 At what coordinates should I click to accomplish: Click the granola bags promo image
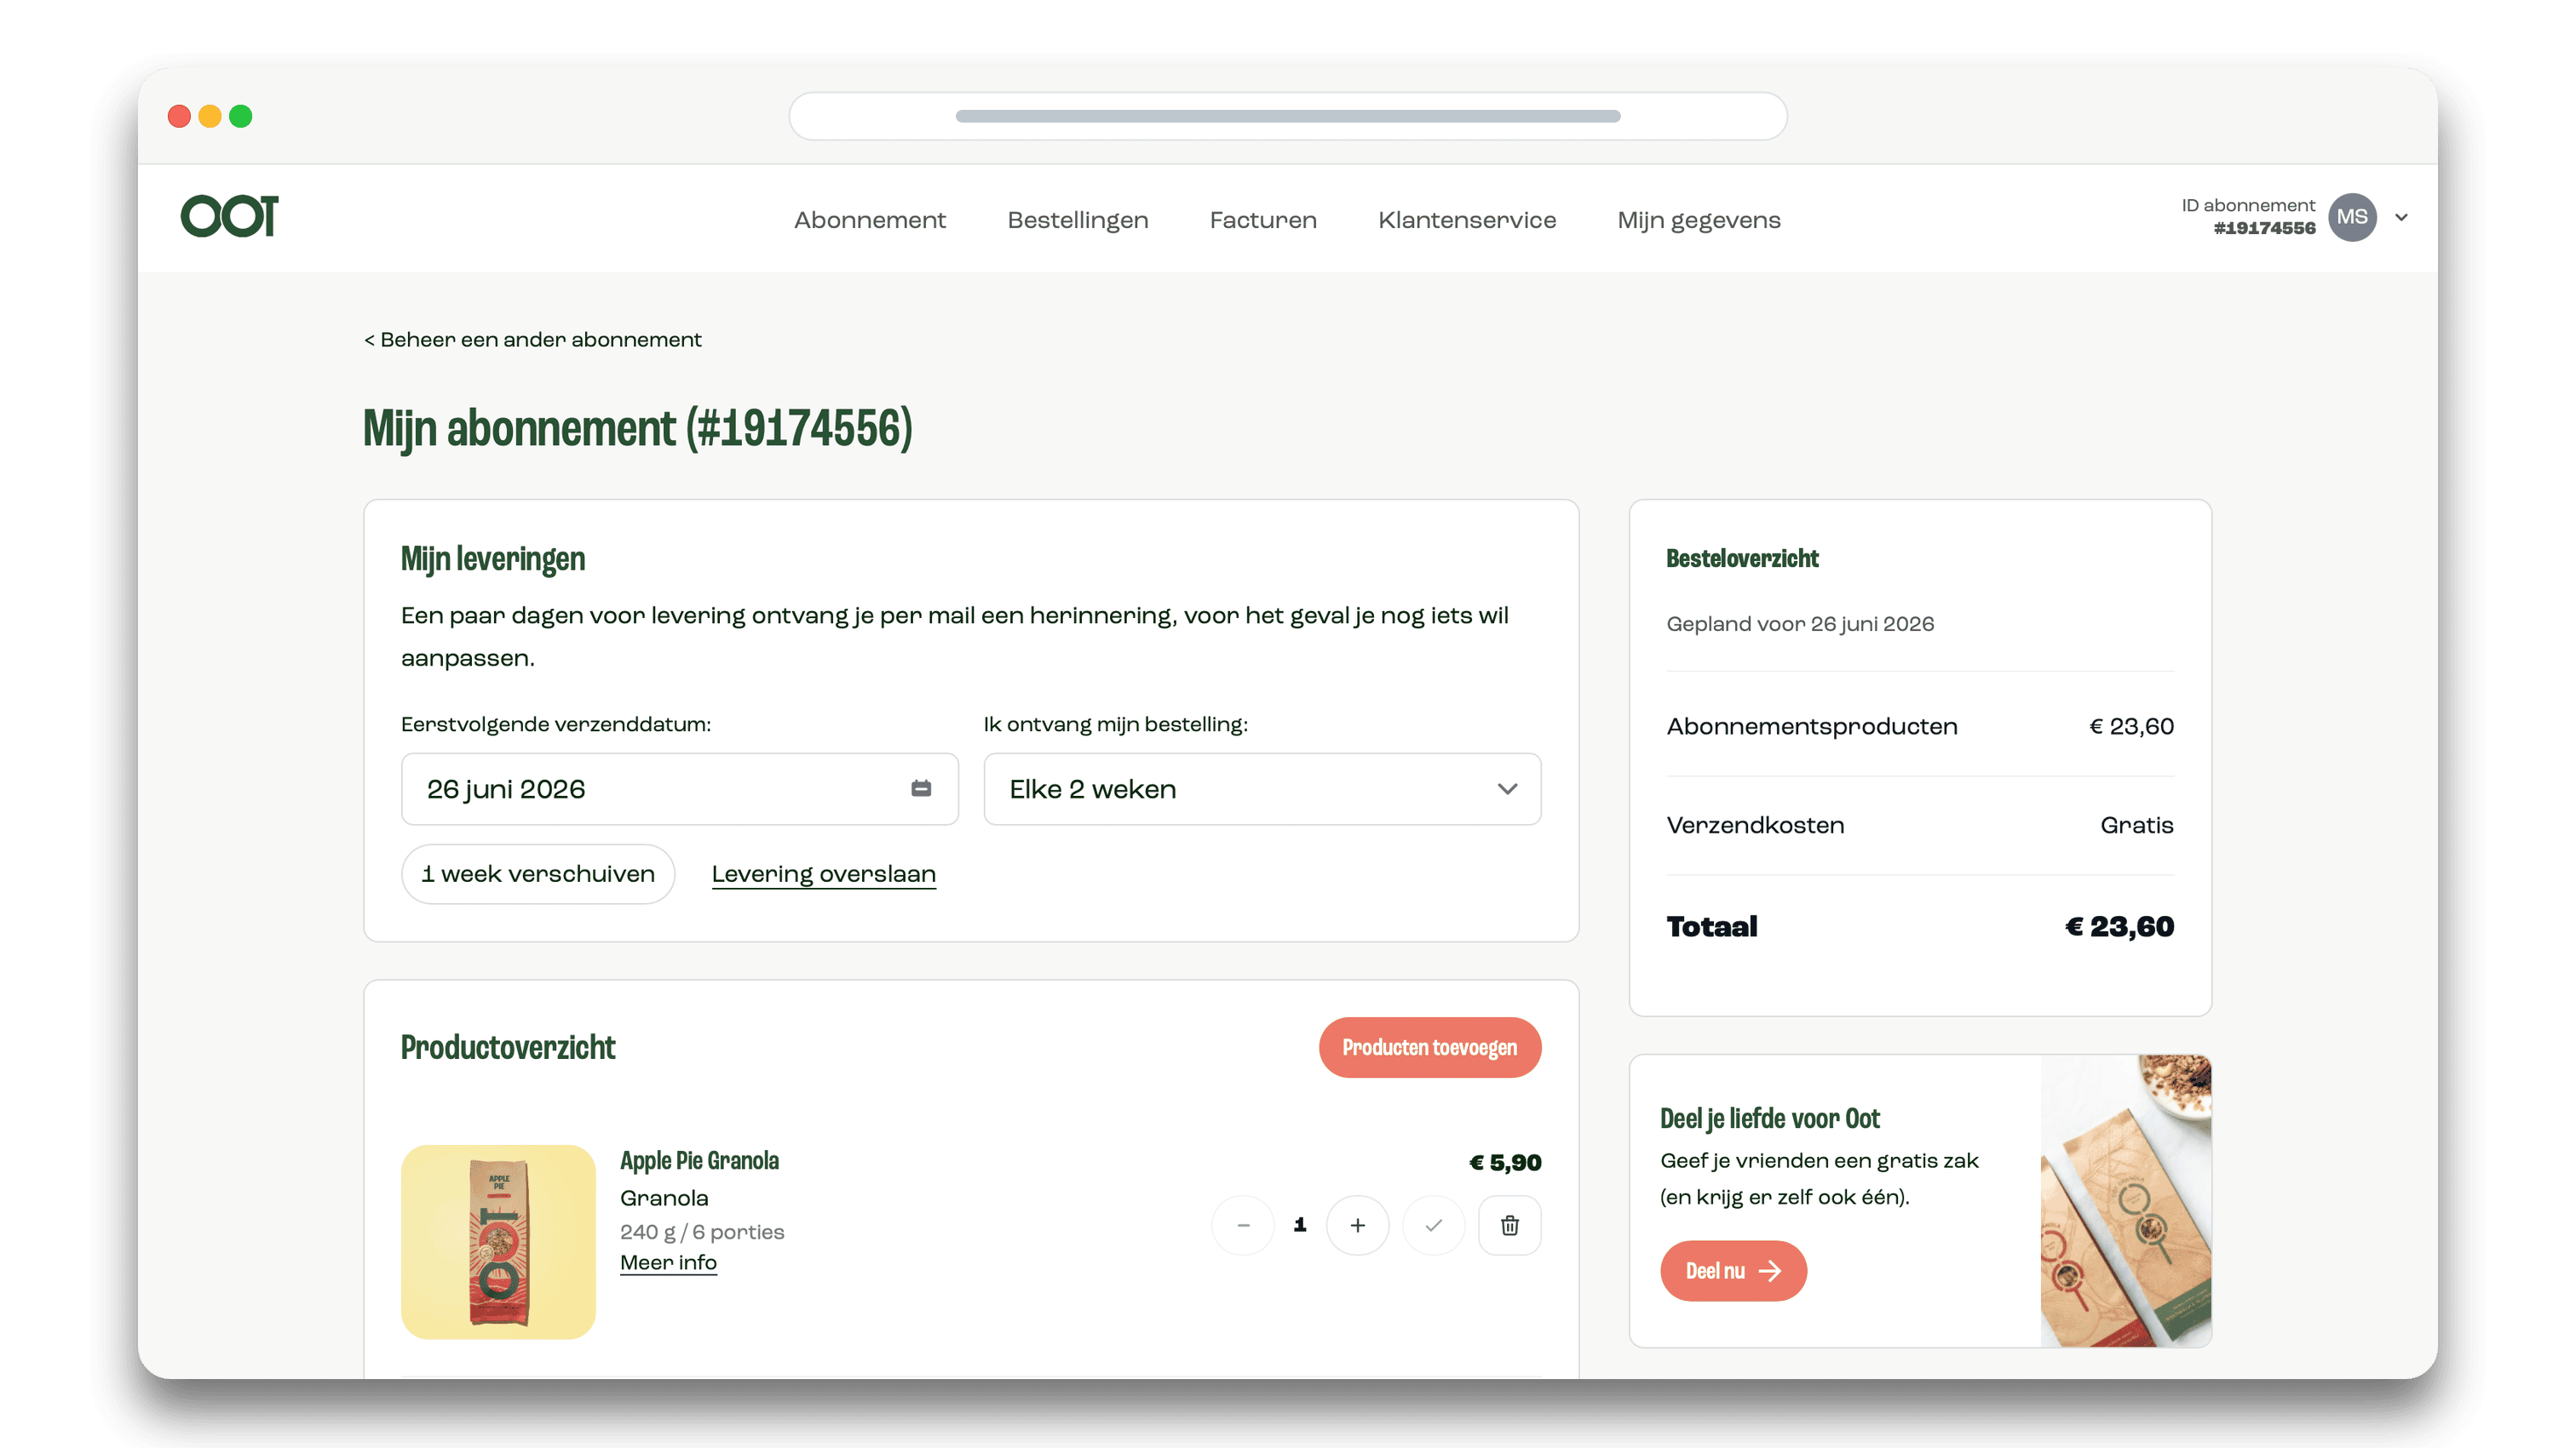[x=2125, y=1200]
